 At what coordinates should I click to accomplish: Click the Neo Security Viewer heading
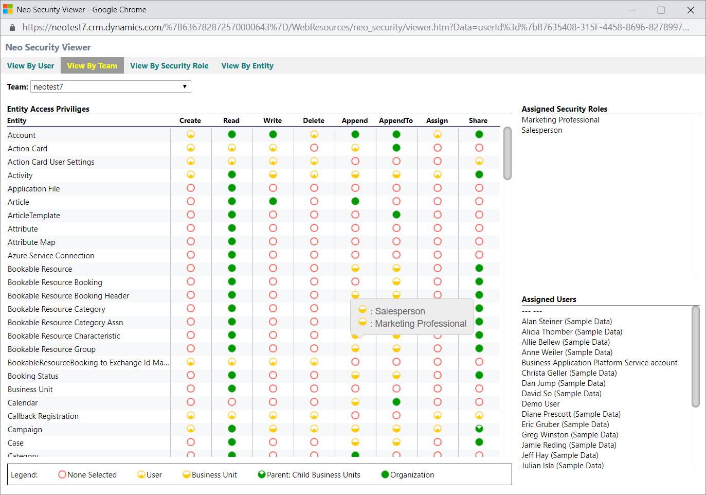click(48, 47)
